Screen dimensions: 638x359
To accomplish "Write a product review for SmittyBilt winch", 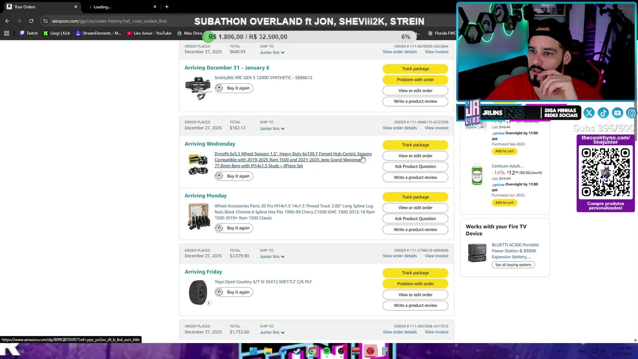I will click(x=415, y=101).
